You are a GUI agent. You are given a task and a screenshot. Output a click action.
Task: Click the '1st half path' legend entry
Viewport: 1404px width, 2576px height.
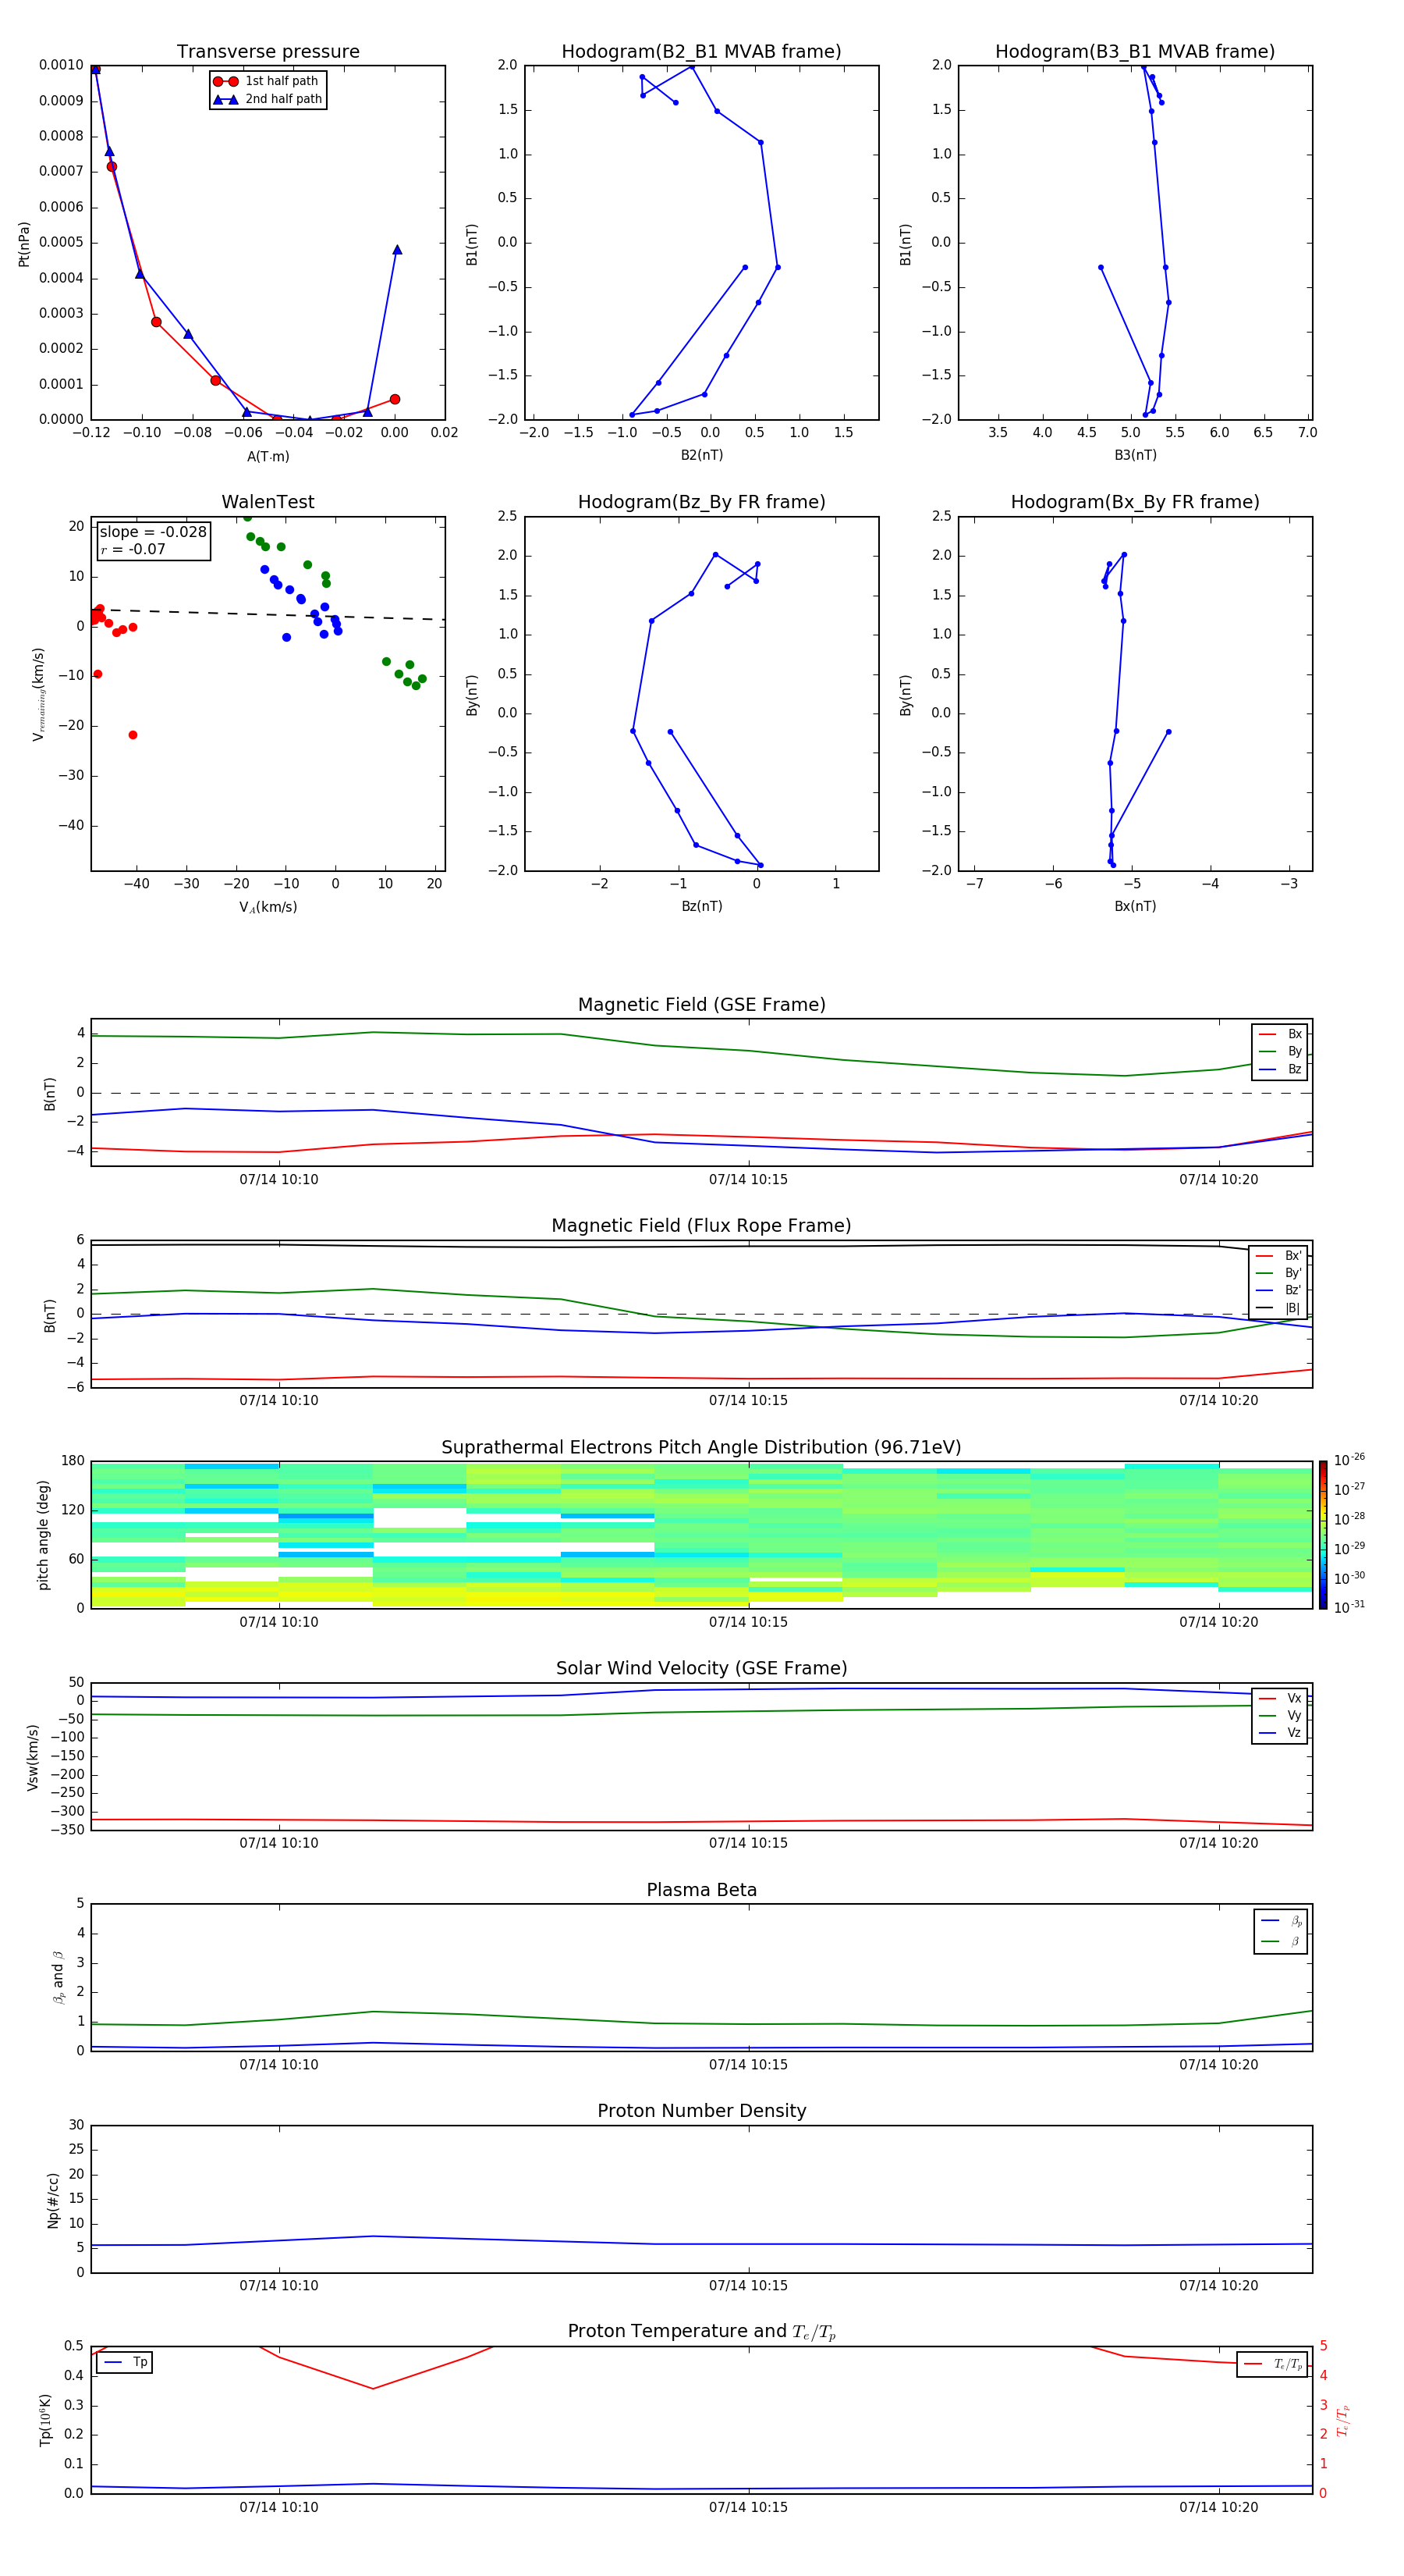click(267, 81)
